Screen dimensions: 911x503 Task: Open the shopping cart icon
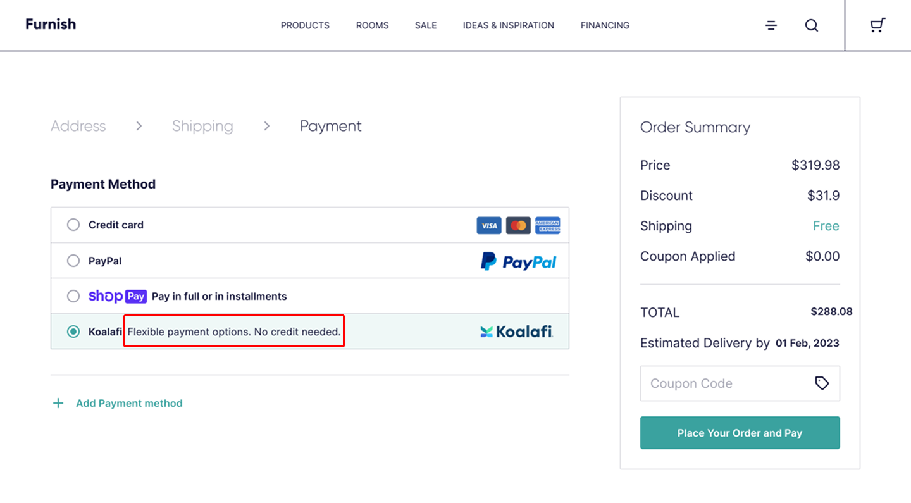(x=877, y=25)
